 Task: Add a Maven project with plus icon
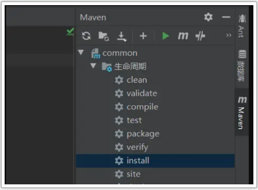click(x=143, y=36)
